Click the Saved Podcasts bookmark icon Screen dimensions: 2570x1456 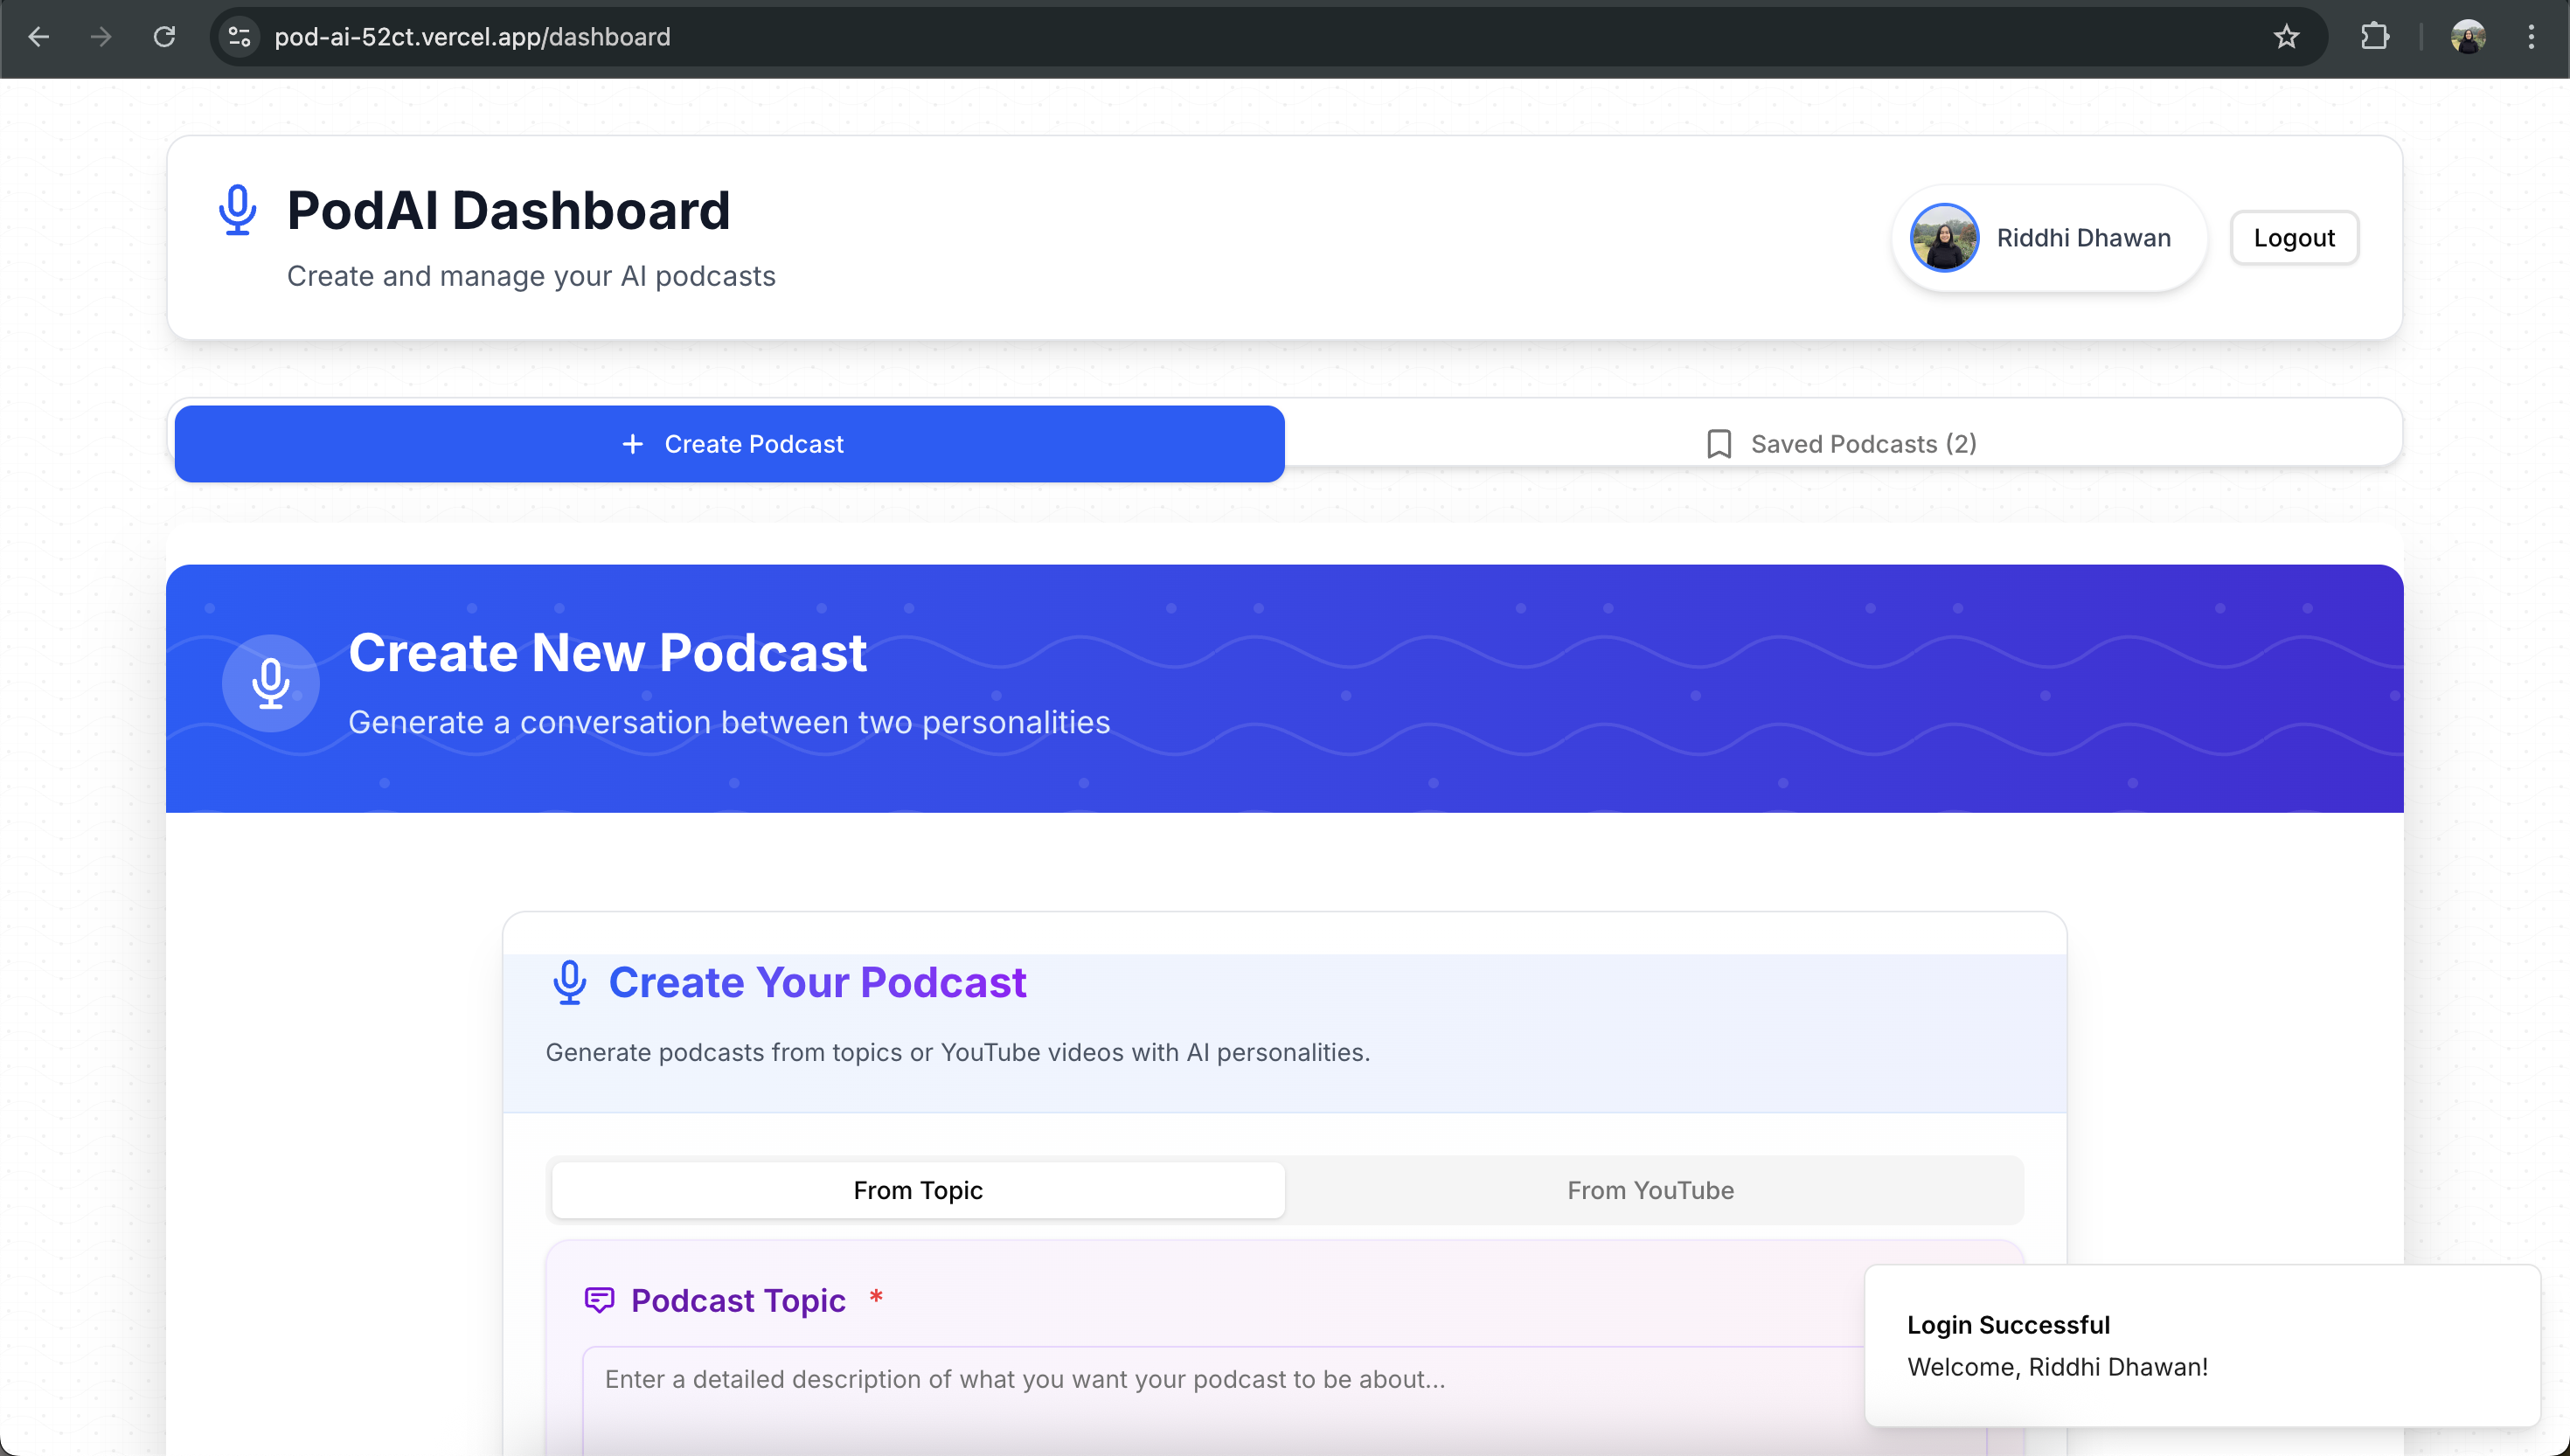click(x=1718, y=444)
